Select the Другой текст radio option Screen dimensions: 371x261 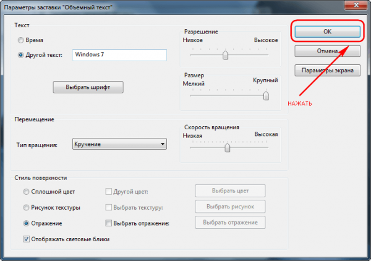[21, 55]
